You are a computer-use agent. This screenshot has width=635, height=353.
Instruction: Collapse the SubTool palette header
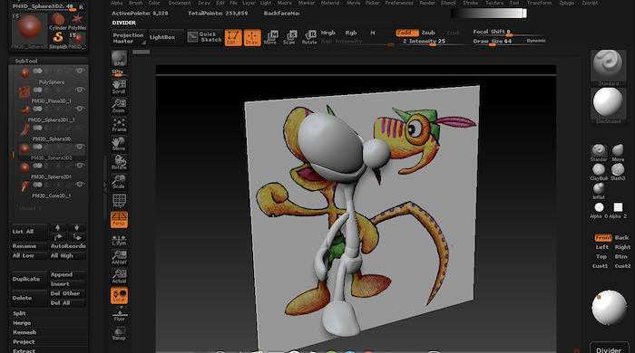click(x=48, y=61)
